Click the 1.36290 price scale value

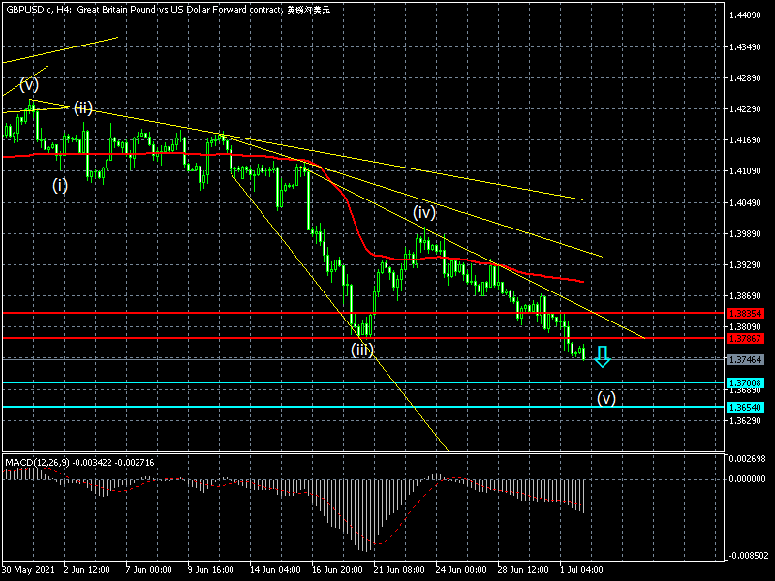[745, 421]
